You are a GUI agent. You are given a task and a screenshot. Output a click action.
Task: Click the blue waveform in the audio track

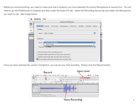(x=58, y=88)
